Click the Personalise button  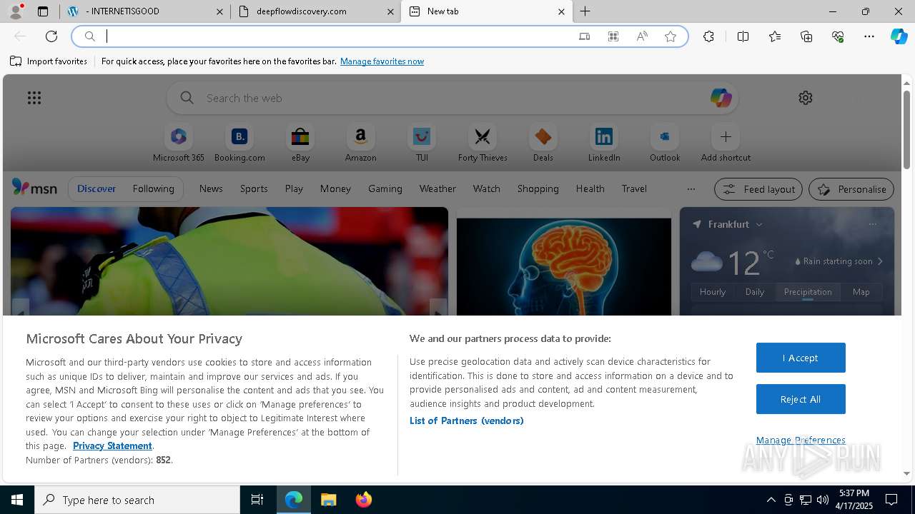[x=851, y=189]
